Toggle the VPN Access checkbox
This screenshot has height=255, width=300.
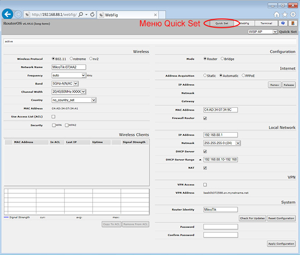tap(205, 184)
